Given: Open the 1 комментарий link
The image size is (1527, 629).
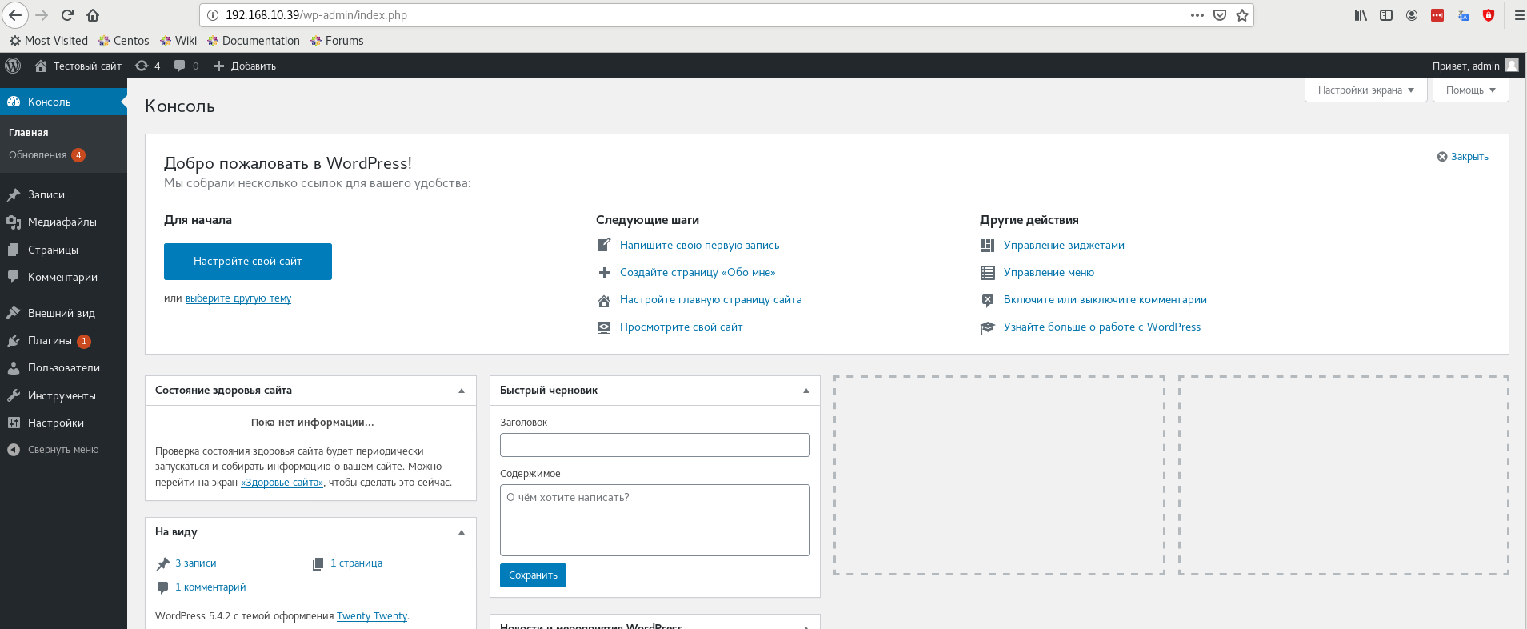Looking at the screenshot, I should click(x=210, y=587).
